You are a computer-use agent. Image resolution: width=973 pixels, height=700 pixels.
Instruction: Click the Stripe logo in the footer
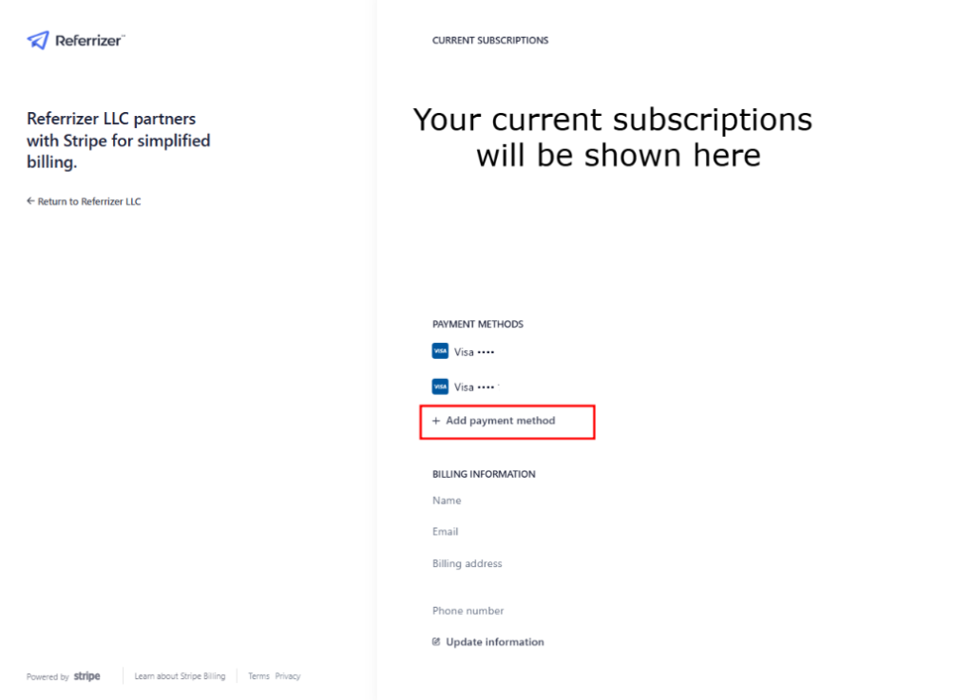pyautogui.click(x=86, y=676)
